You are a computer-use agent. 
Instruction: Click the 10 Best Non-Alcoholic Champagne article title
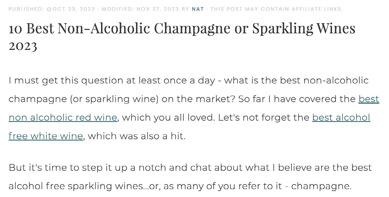(182, 36)
